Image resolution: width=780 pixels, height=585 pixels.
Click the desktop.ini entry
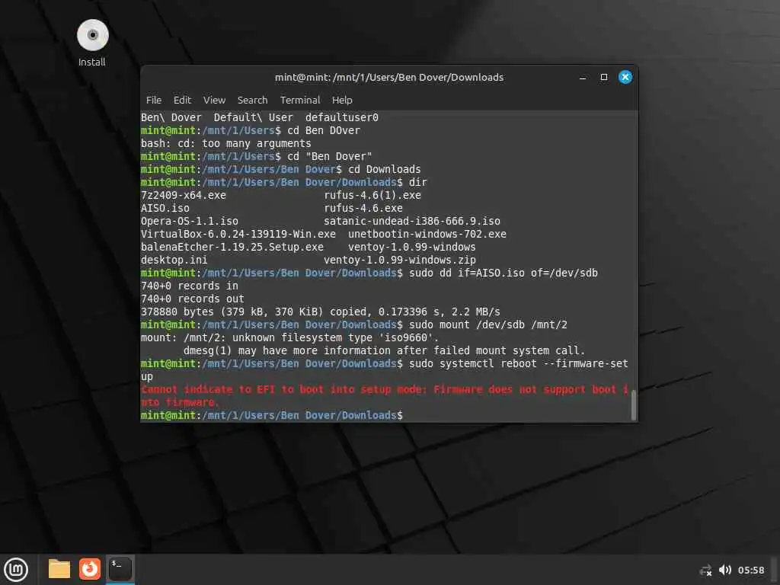click(174, 260)
